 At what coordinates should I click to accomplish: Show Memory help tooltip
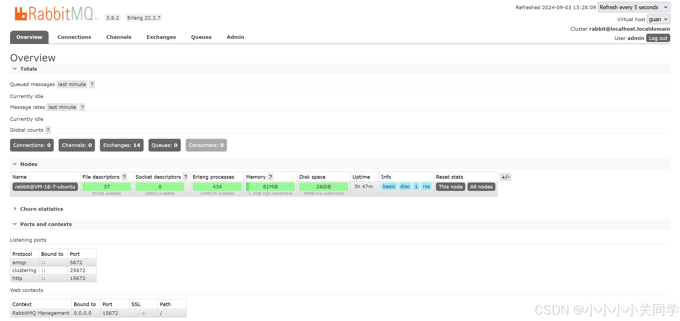pos(270,177)
